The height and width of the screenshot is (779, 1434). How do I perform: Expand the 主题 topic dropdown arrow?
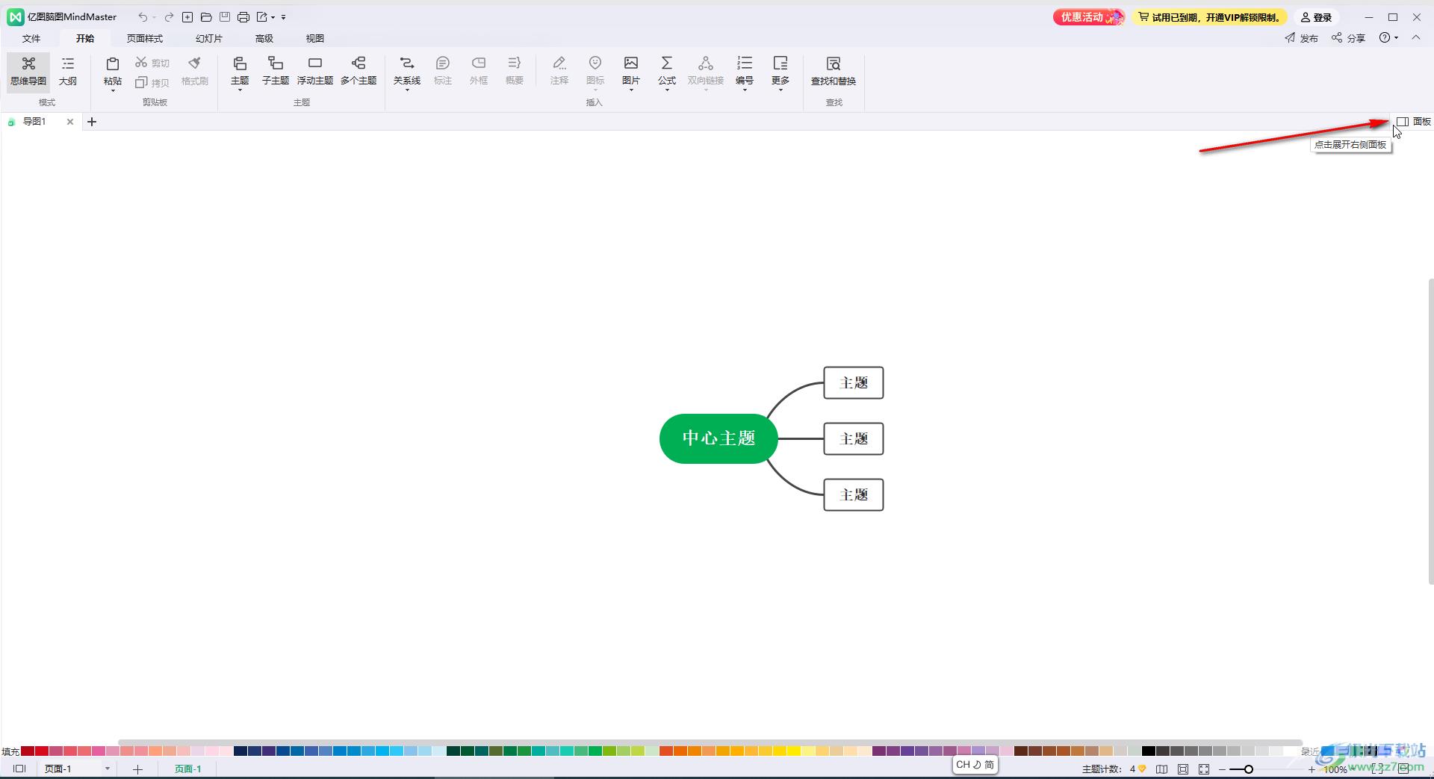coord(240,90)
